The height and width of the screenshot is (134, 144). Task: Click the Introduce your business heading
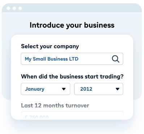72,25
